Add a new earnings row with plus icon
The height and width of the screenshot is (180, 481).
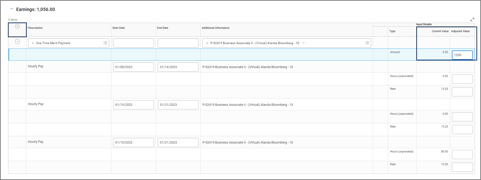(x=17, y=27)
